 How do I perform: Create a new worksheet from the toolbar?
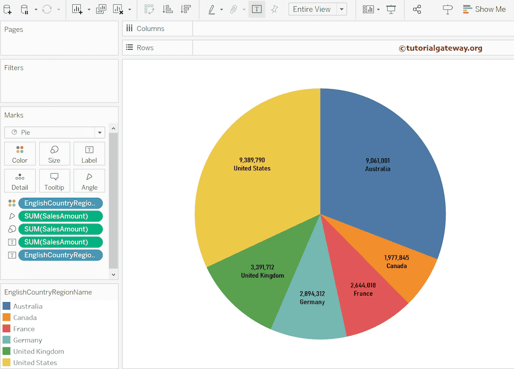click(78, 10)
